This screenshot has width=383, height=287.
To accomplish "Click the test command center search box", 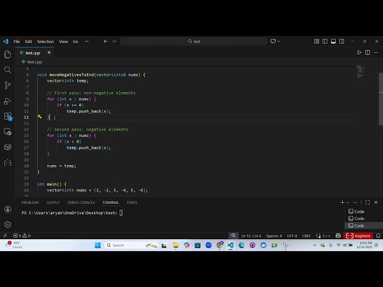I will [x=194, y=41].
